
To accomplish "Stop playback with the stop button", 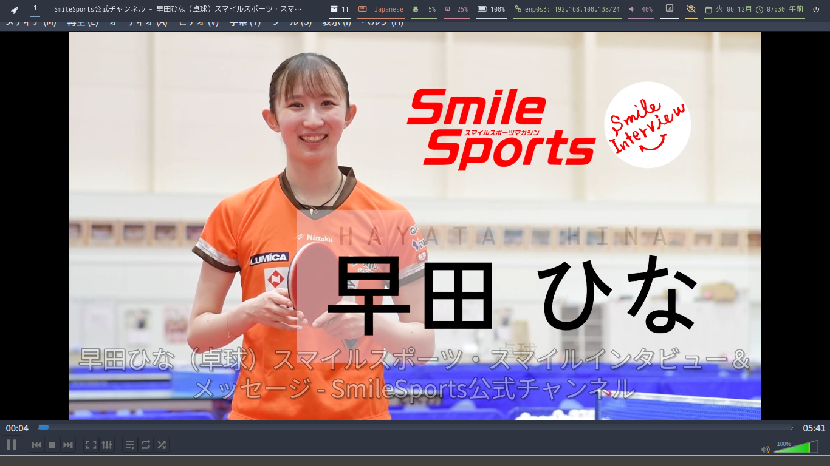I will point(52,445).
